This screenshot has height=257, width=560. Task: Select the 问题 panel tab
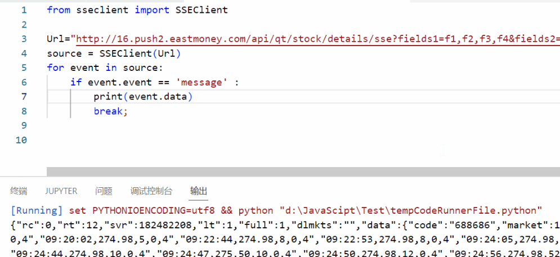(x=104, y=191)
